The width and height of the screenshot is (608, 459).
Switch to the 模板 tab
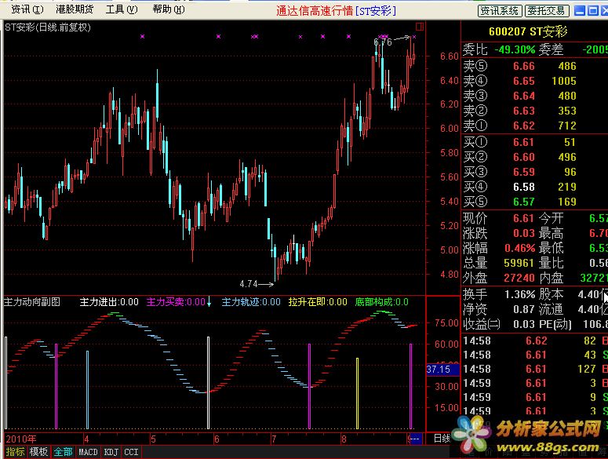[38, 452]
